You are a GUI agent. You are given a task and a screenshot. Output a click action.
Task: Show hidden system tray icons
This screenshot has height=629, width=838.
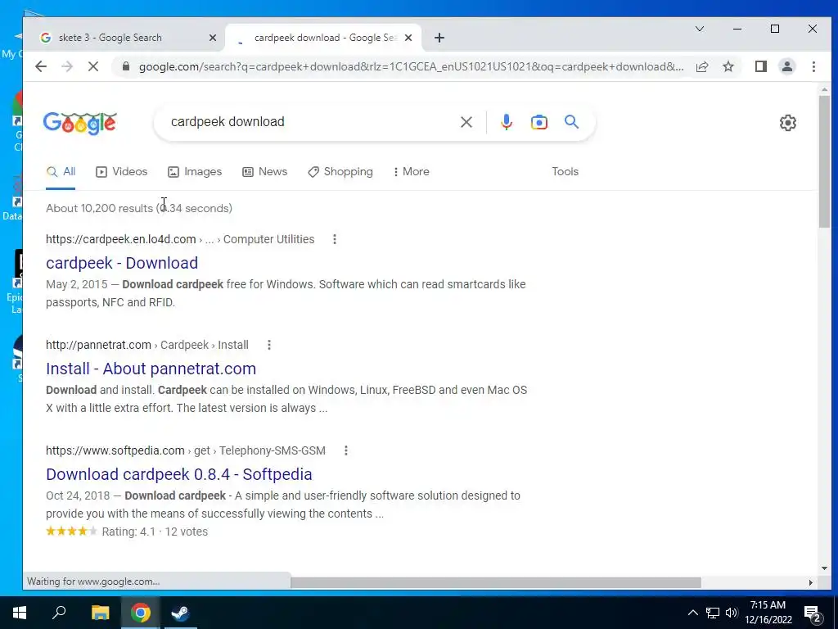click(692, 613)
